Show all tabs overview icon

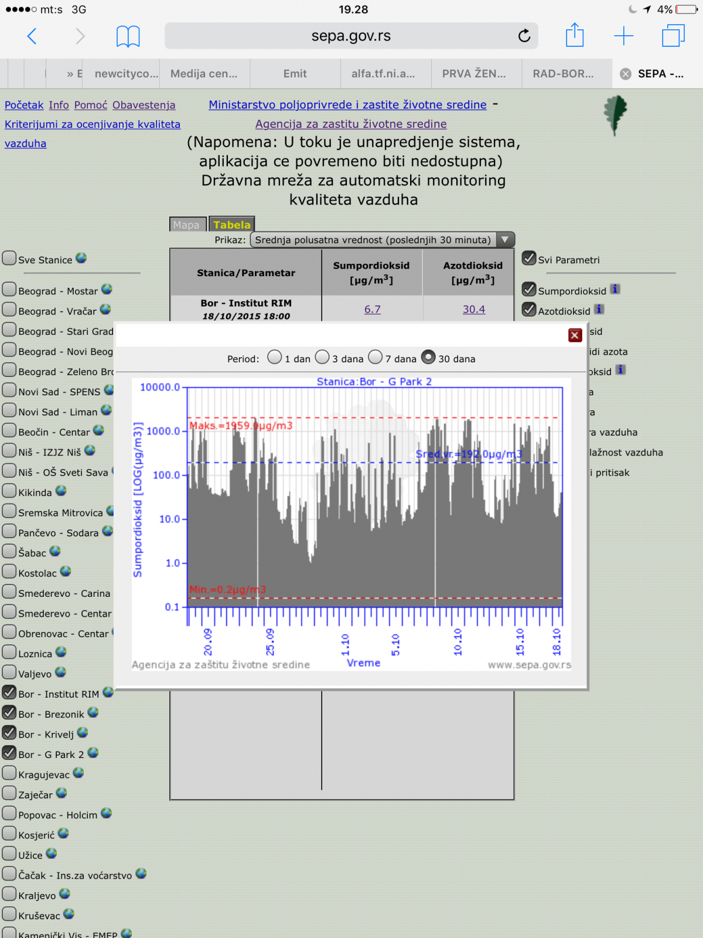[x=673, y=36]
